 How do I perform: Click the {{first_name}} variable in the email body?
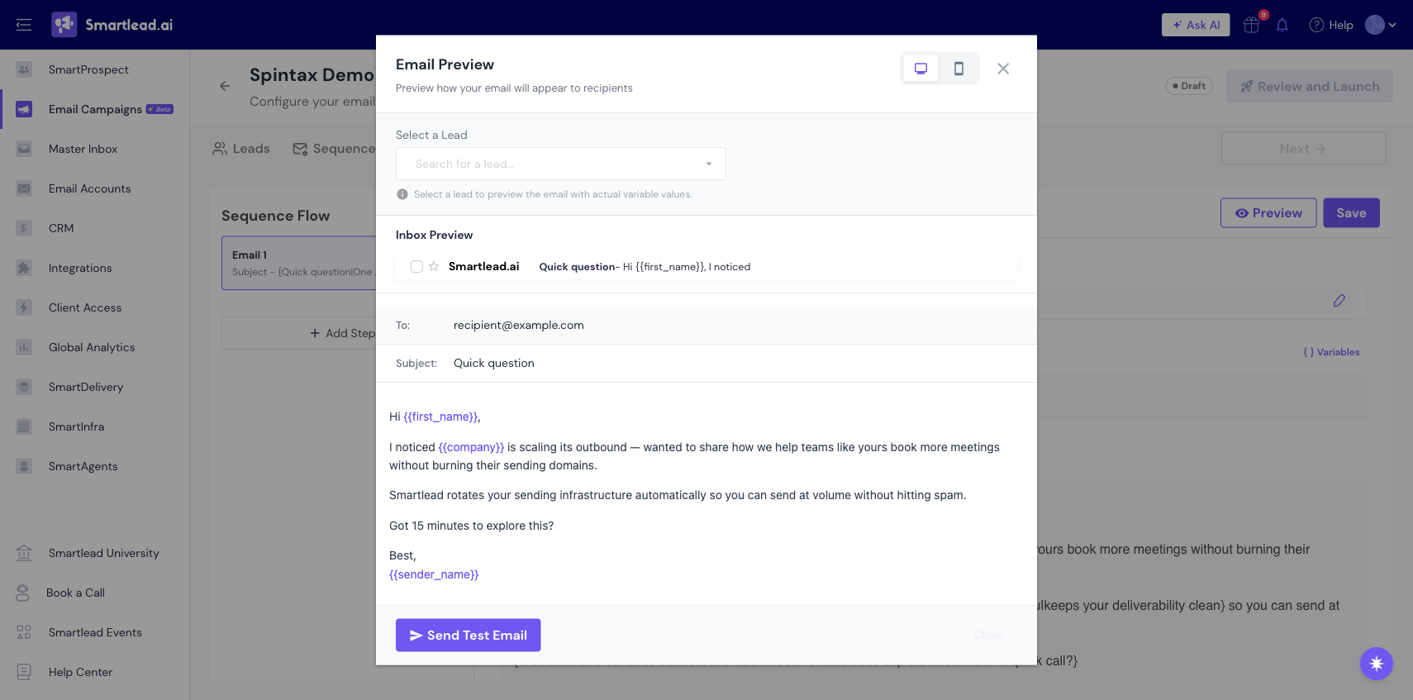point(440,417)
